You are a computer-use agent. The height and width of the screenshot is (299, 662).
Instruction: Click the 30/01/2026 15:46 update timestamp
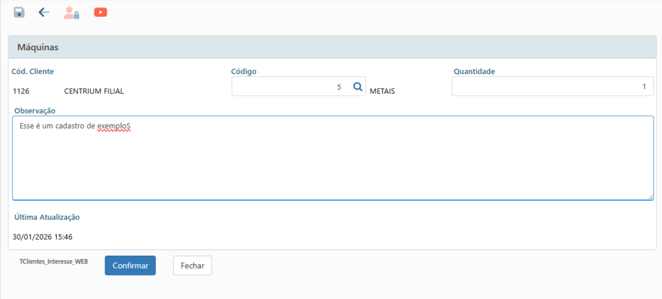coord(43,237)
